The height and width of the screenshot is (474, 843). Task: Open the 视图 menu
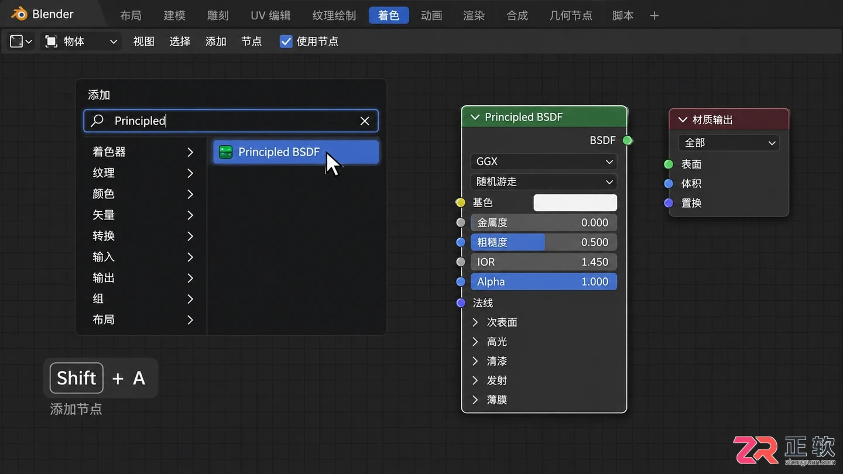144,42
